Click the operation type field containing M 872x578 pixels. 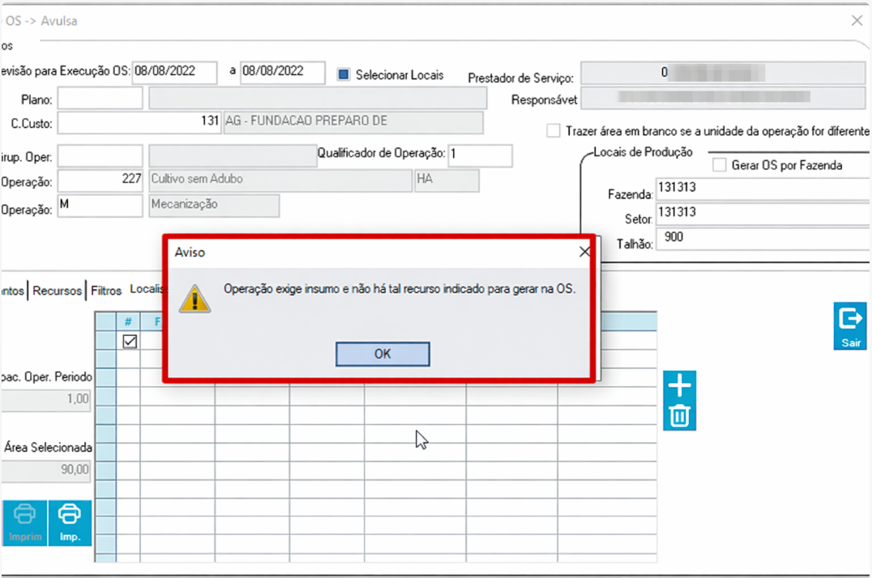(100, 206)
